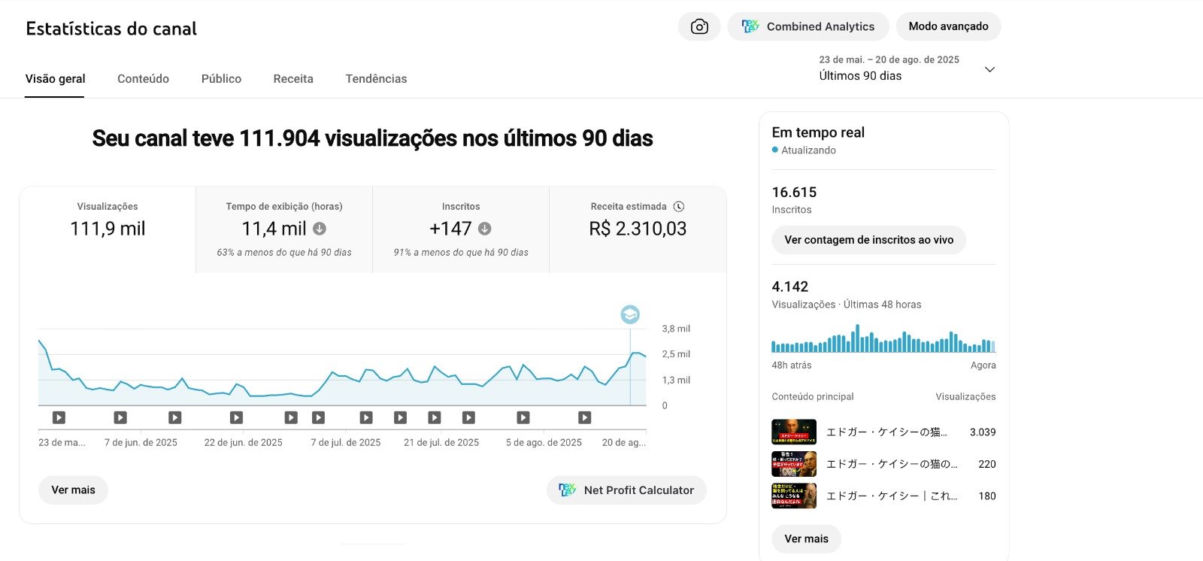This screenshot has height=561, width=1203.
Task: Click the camera screenshot icon button
Action: pyautogui.click(x=699, y=27)
